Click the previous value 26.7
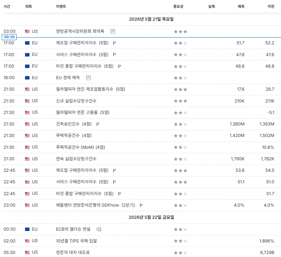The height and width of the screenshot is (257, 281). point(270,89)
